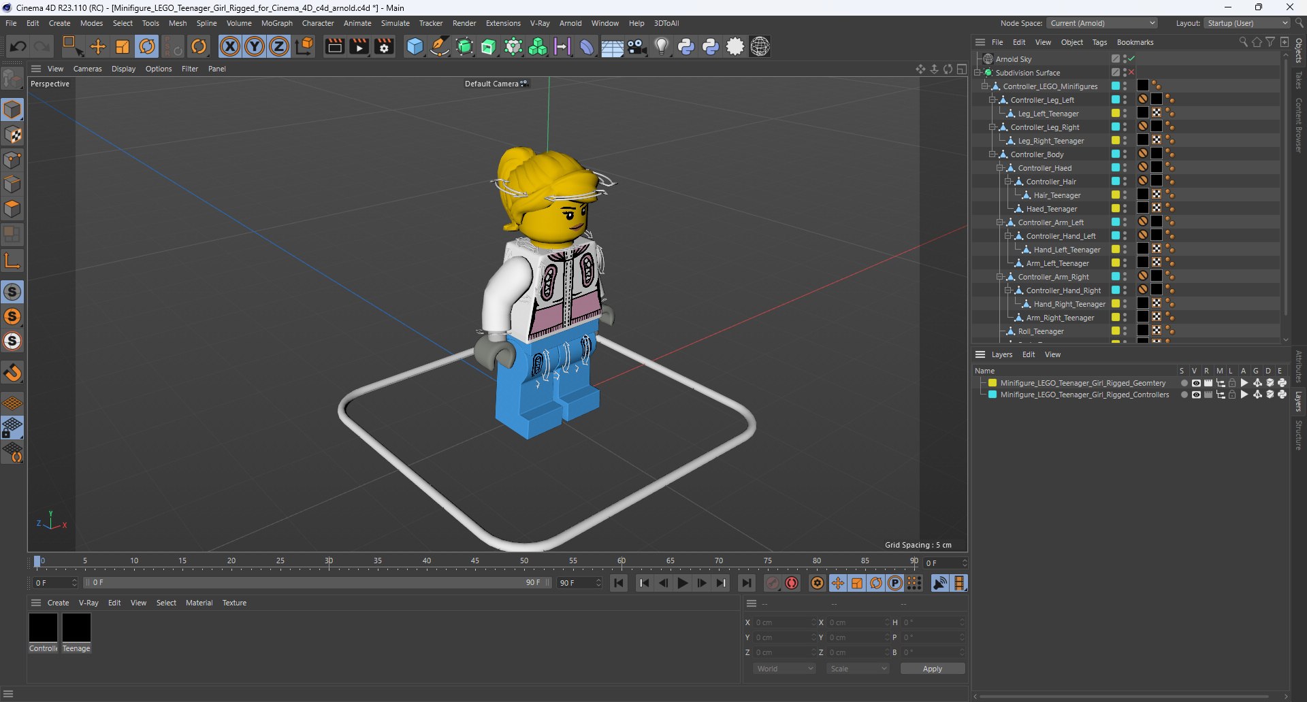Click the Record Active Objects button
This screenshot has height=702, width=1307.
772,583
